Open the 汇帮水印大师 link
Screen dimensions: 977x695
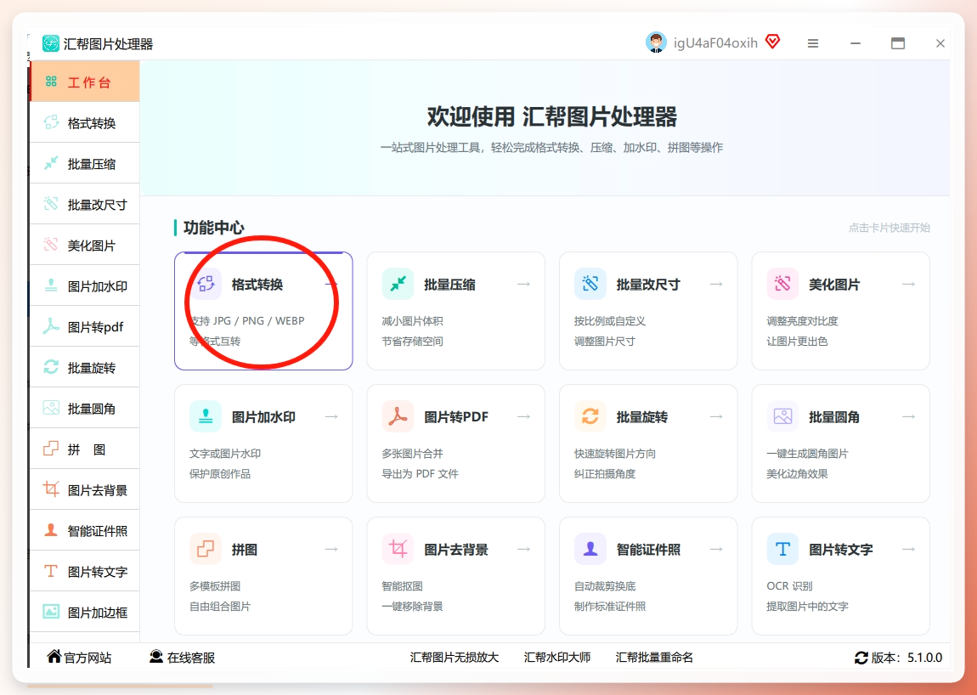(557, 657)
